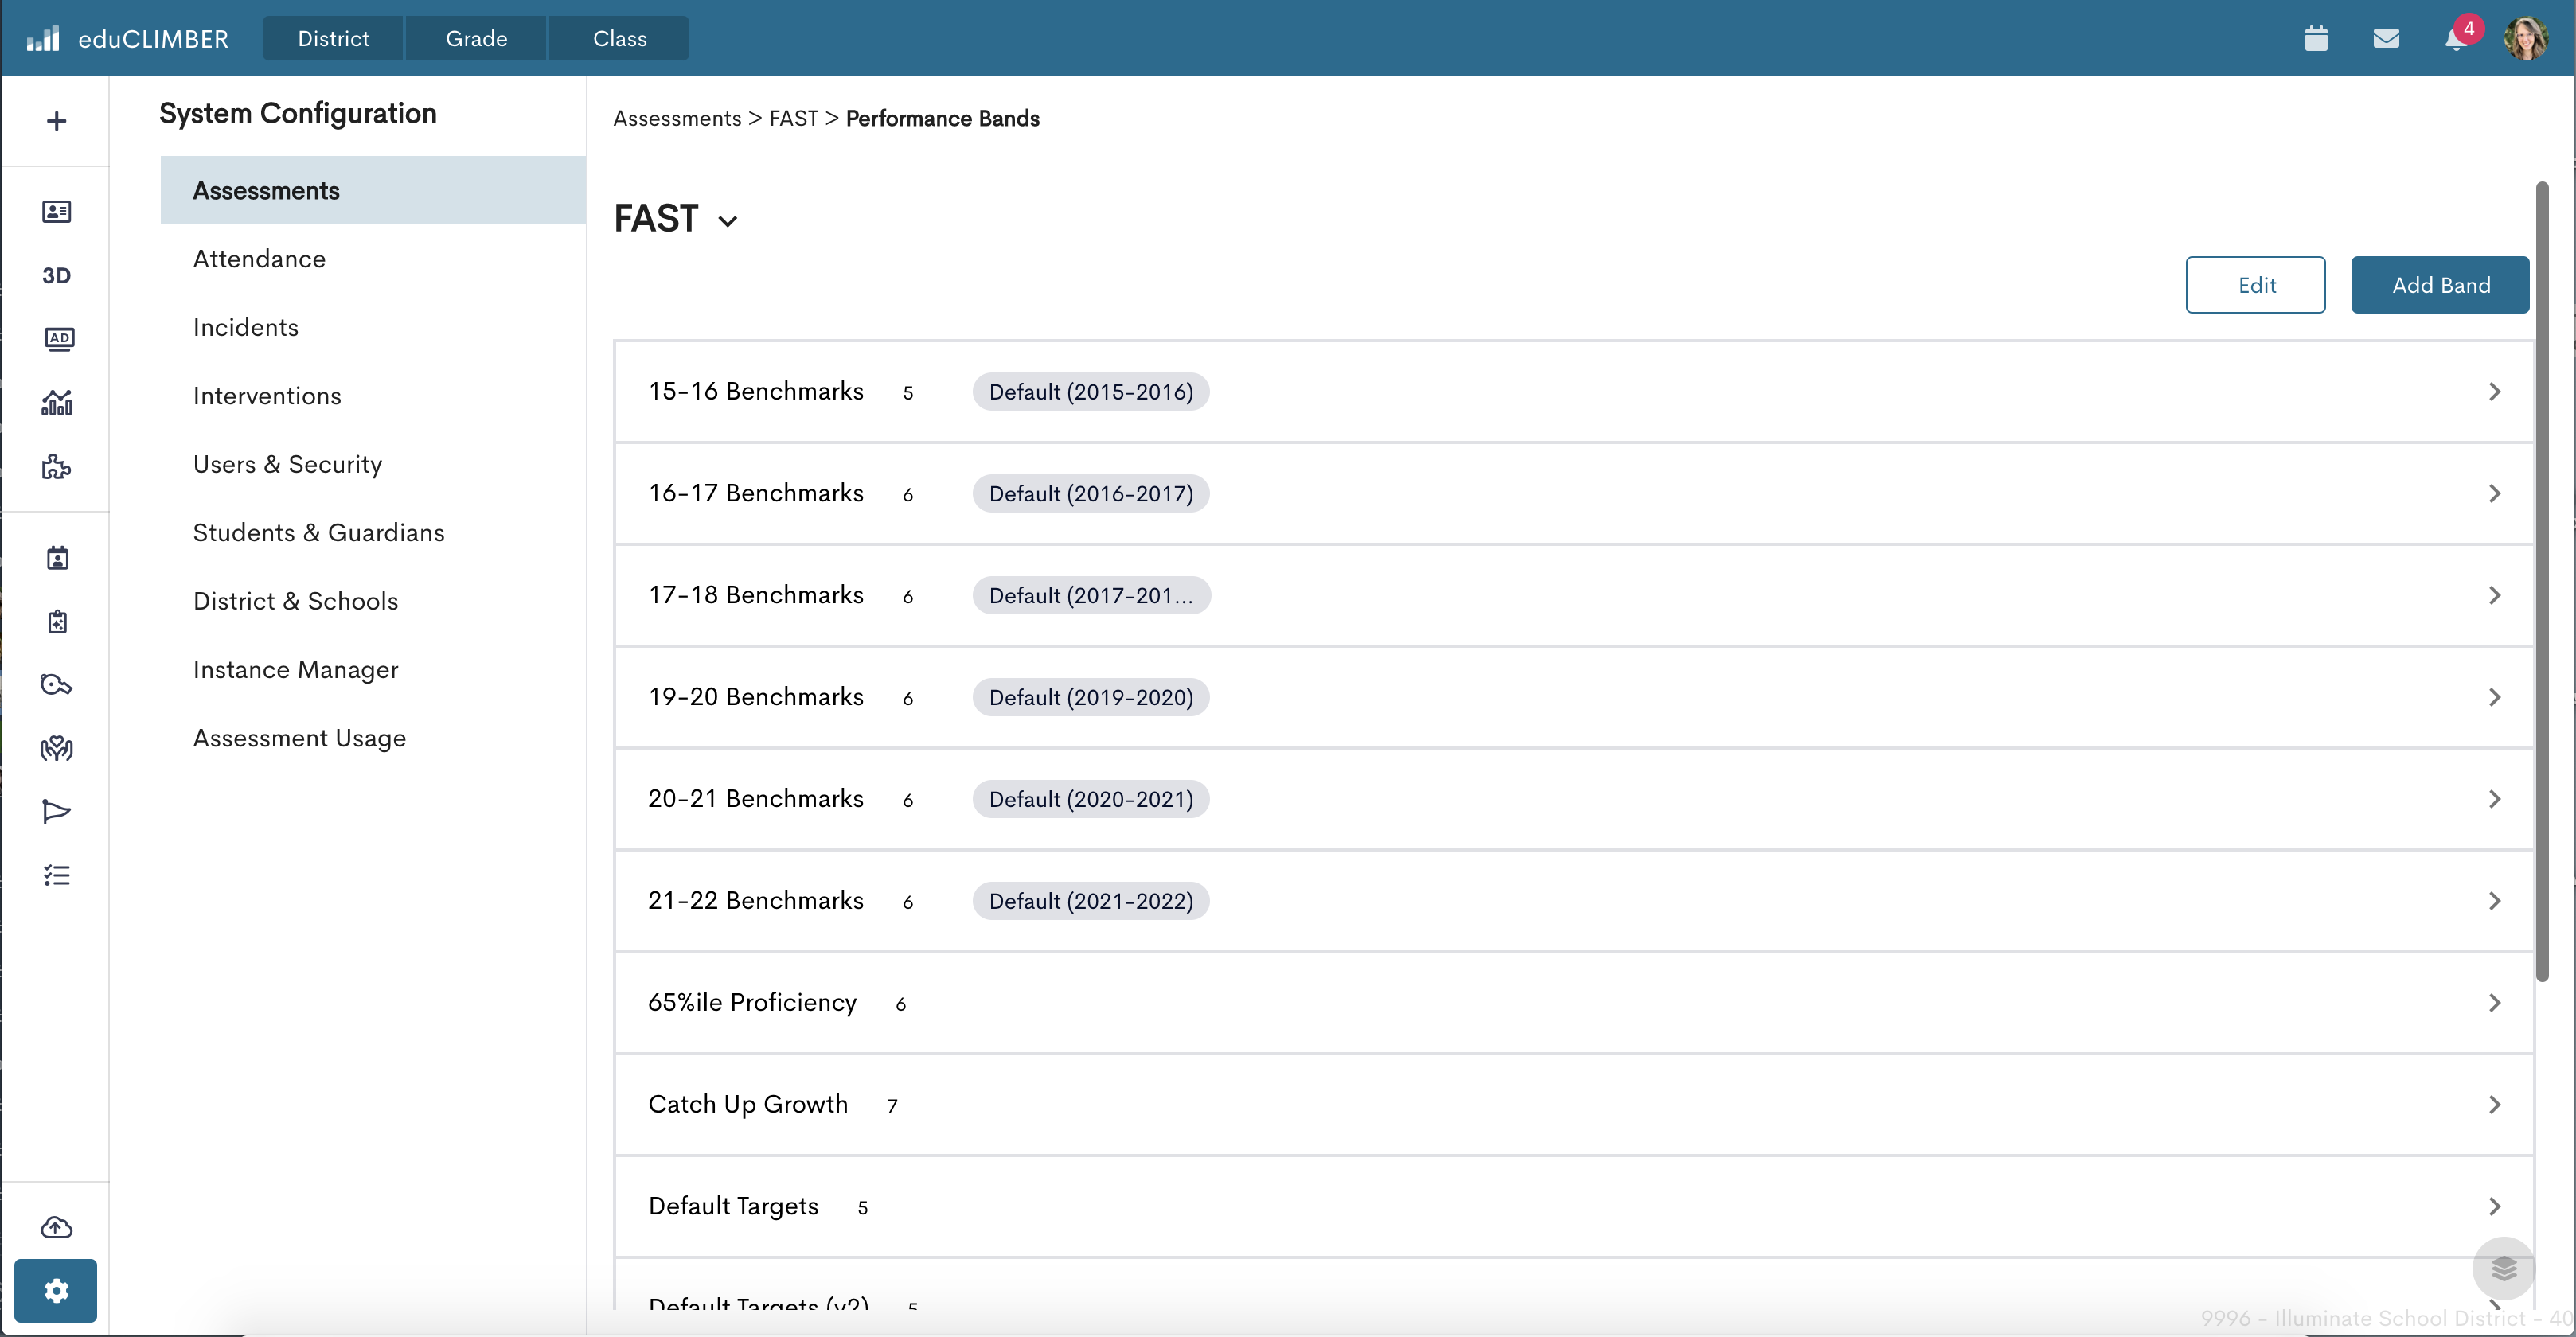
Task: Open the cloud upload sidebar icon
Action: coord(56,1226)
